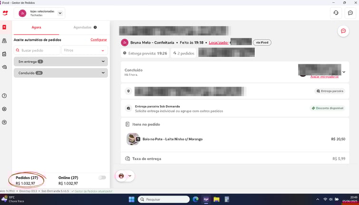359x205 pixels.
Task: Open support headset icon at top right
Action: (x=336, y=13)
